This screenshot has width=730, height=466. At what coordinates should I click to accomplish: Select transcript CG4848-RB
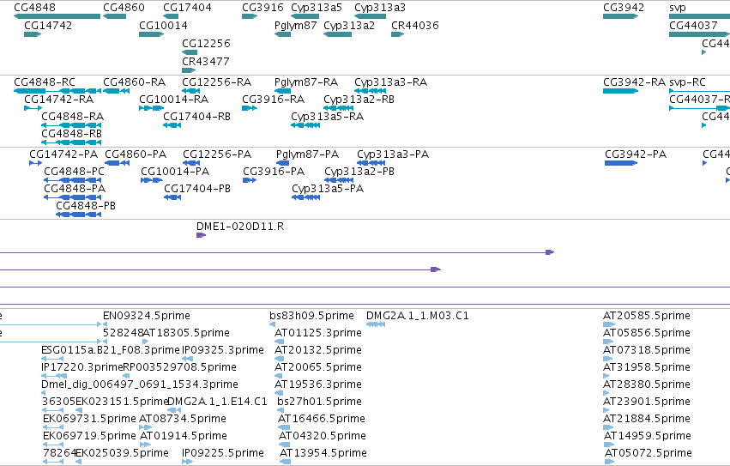[71, 142]
